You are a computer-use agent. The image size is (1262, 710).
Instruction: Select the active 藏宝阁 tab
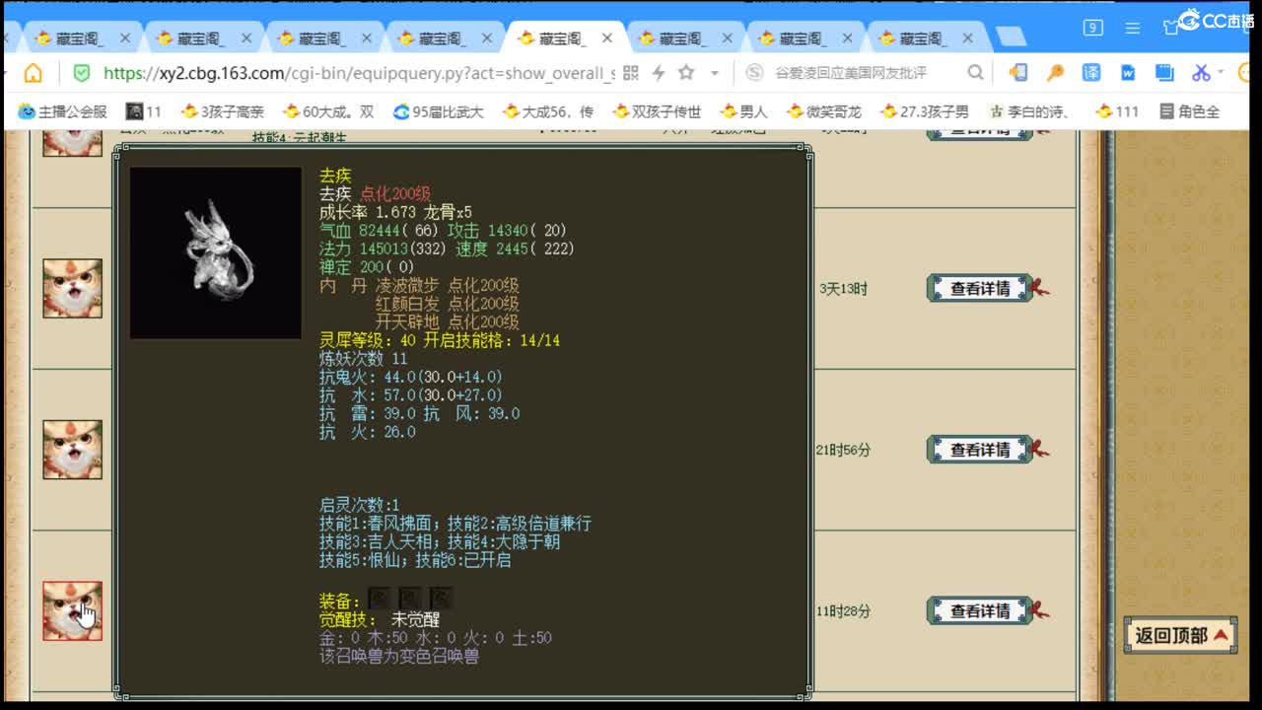pos(562,38)
